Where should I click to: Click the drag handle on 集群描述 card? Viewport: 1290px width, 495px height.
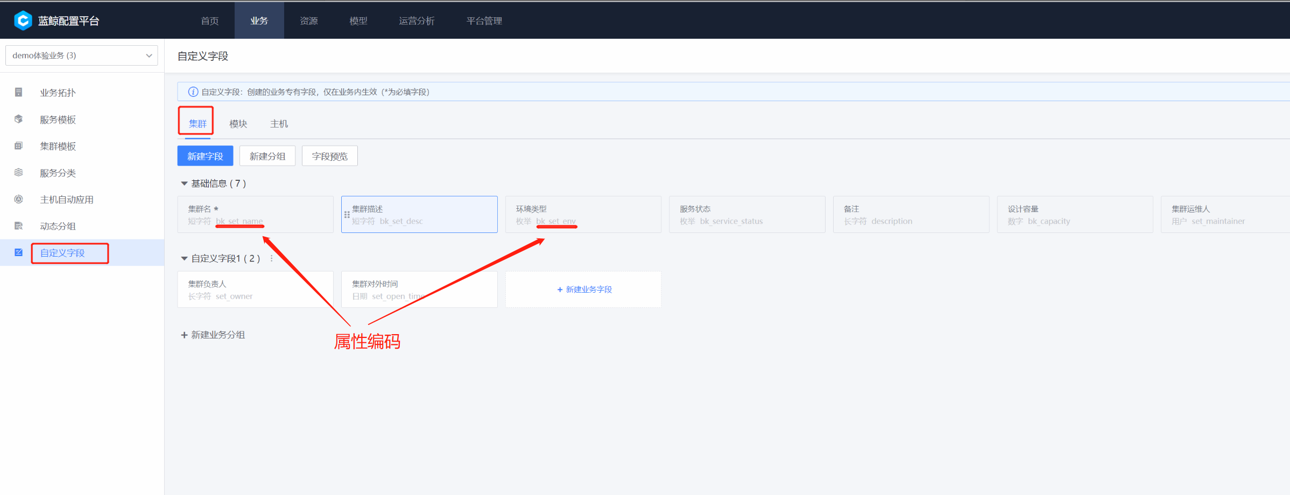click(x=347, y=214)
